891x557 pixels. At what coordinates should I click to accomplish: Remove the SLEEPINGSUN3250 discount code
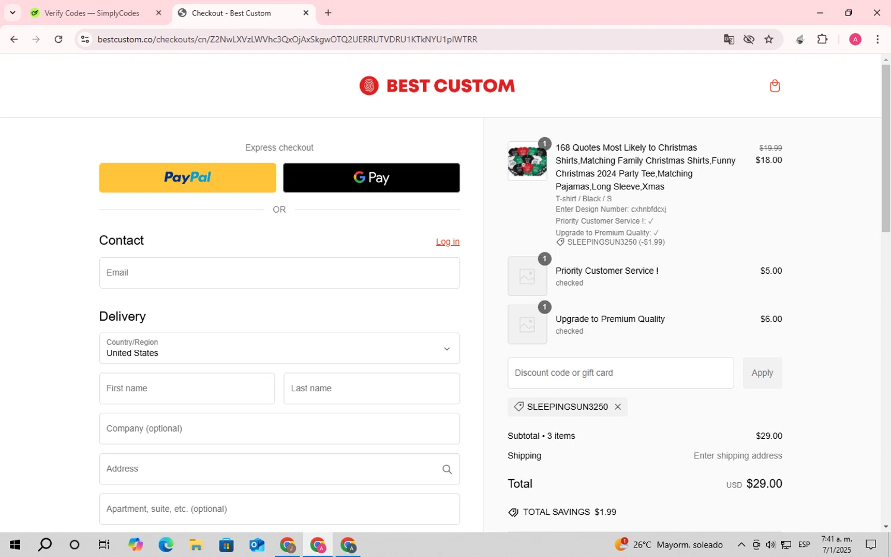tap(618, 407)
